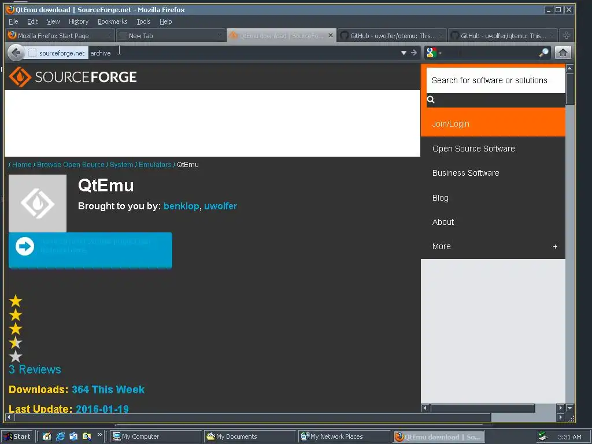
Task: Expand the quick launch overflow chevron
Action: 100,435
